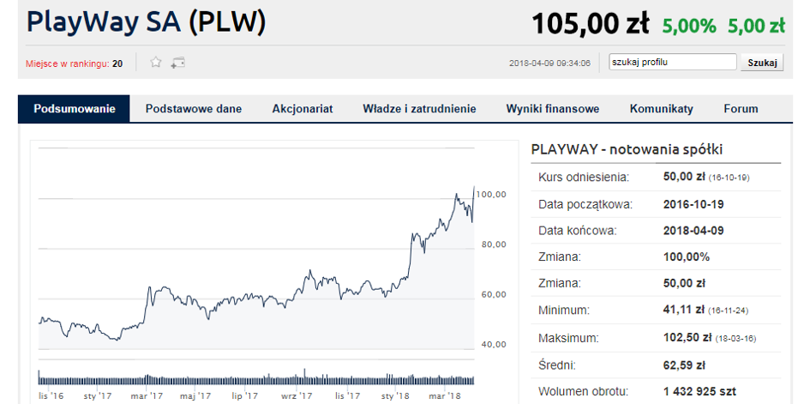The width and height of the screenshot is (810, 404).
Task: Open the Akcjonariat tab
Action: click(x=303, y=109)
